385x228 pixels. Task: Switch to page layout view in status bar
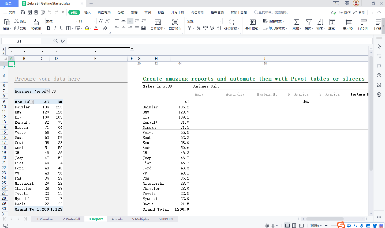(294, 226)
